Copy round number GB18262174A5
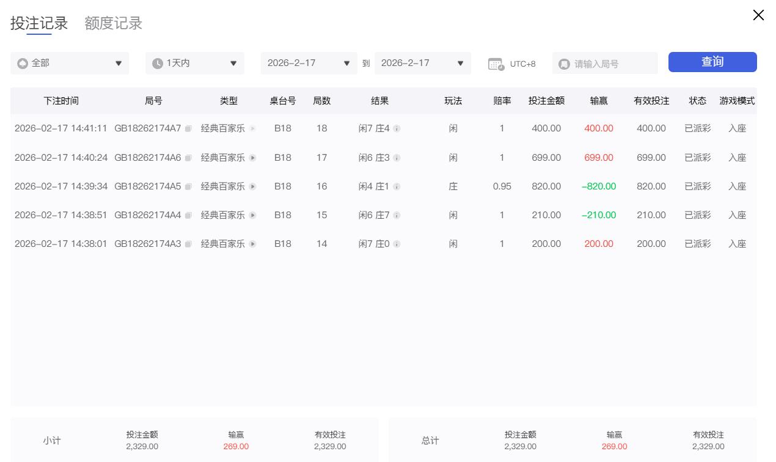 [188, 187]
